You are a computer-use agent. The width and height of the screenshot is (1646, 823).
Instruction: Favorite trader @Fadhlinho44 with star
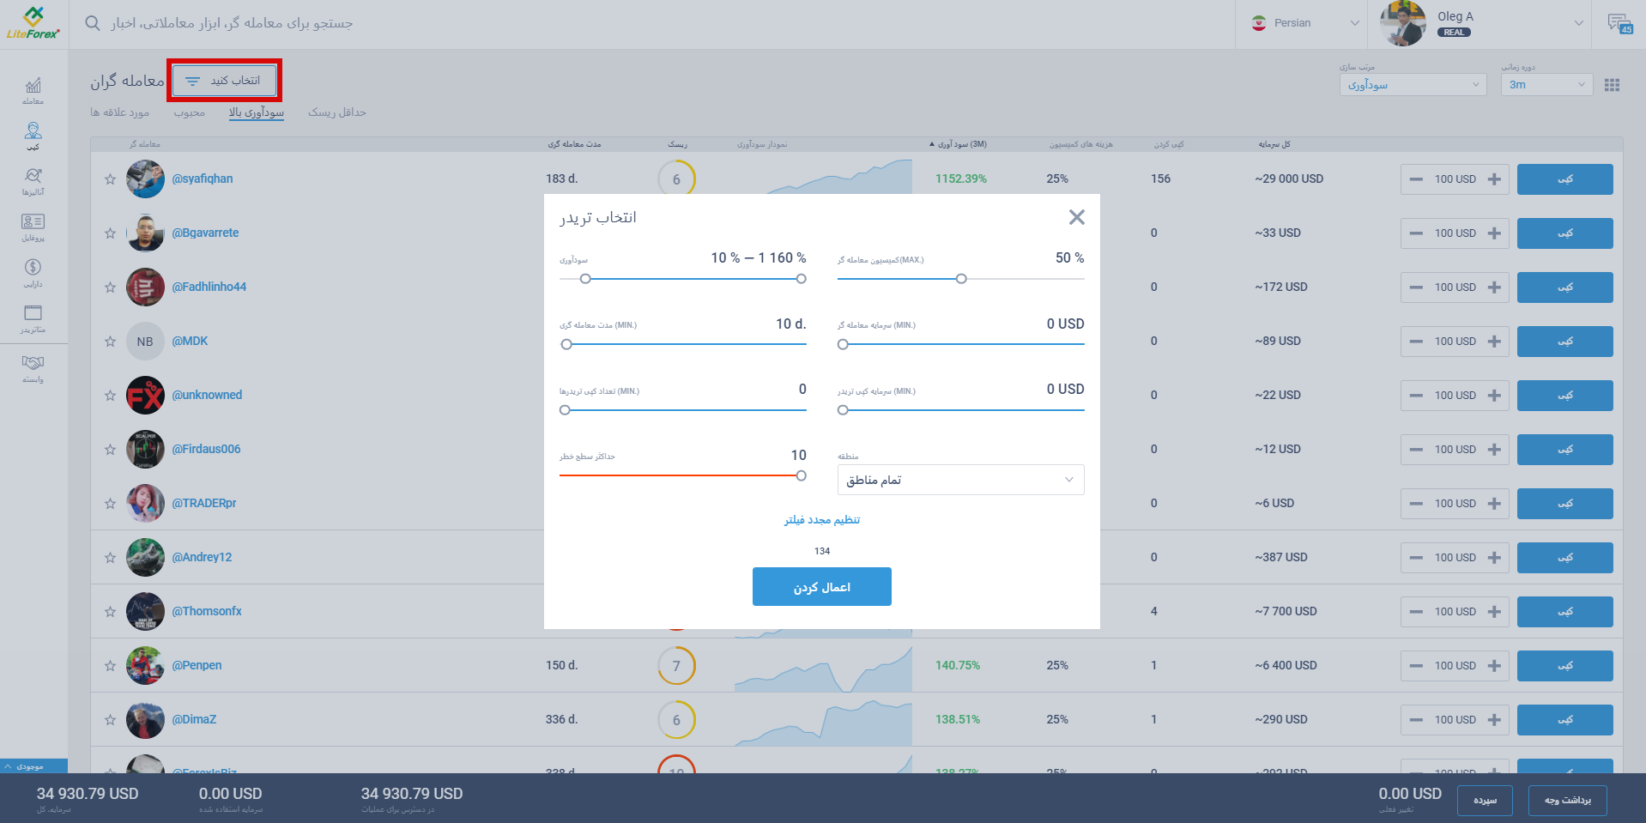pos(110,287)
